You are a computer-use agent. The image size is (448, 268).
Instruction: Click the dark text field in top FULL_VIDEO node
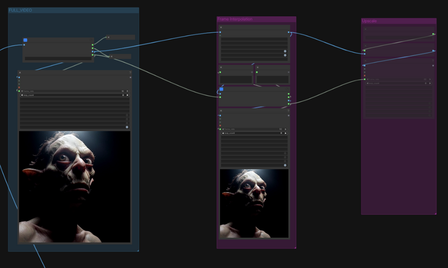click(x=58, y=58)
